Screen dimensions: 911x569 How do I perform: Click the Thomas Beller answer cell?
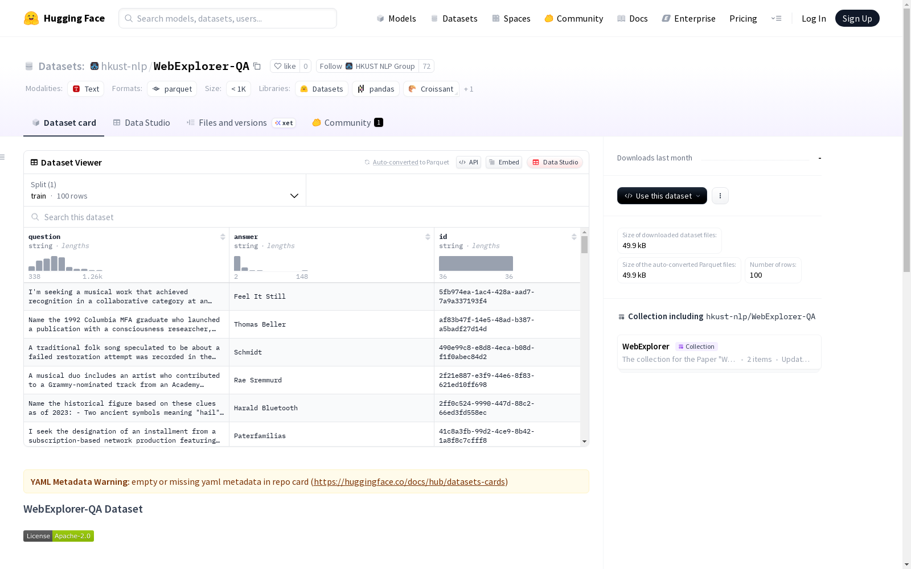click(x=331, y=324)
